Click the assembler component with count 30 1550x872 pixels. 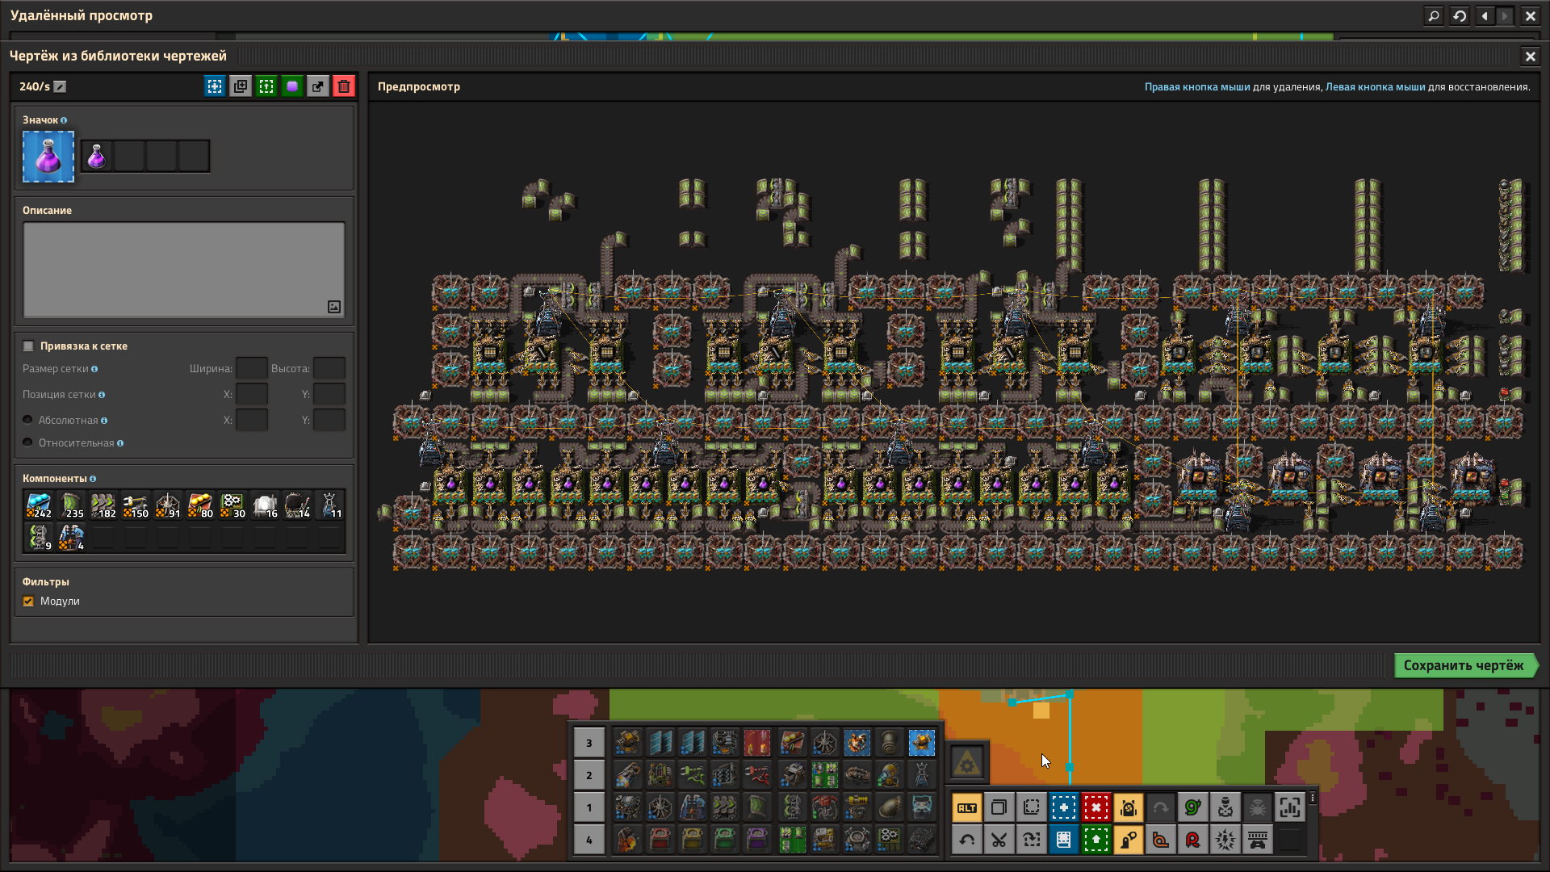(x=232, y=505)
